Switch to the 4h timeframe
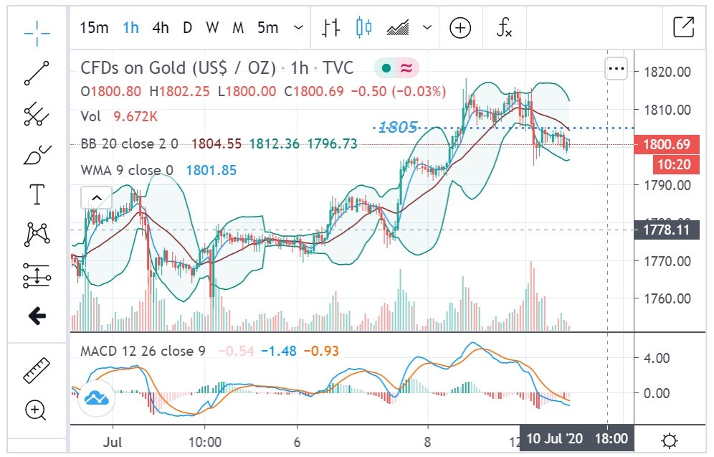The width and height of the screenshot is (714, 457). (x=161, y=28)
